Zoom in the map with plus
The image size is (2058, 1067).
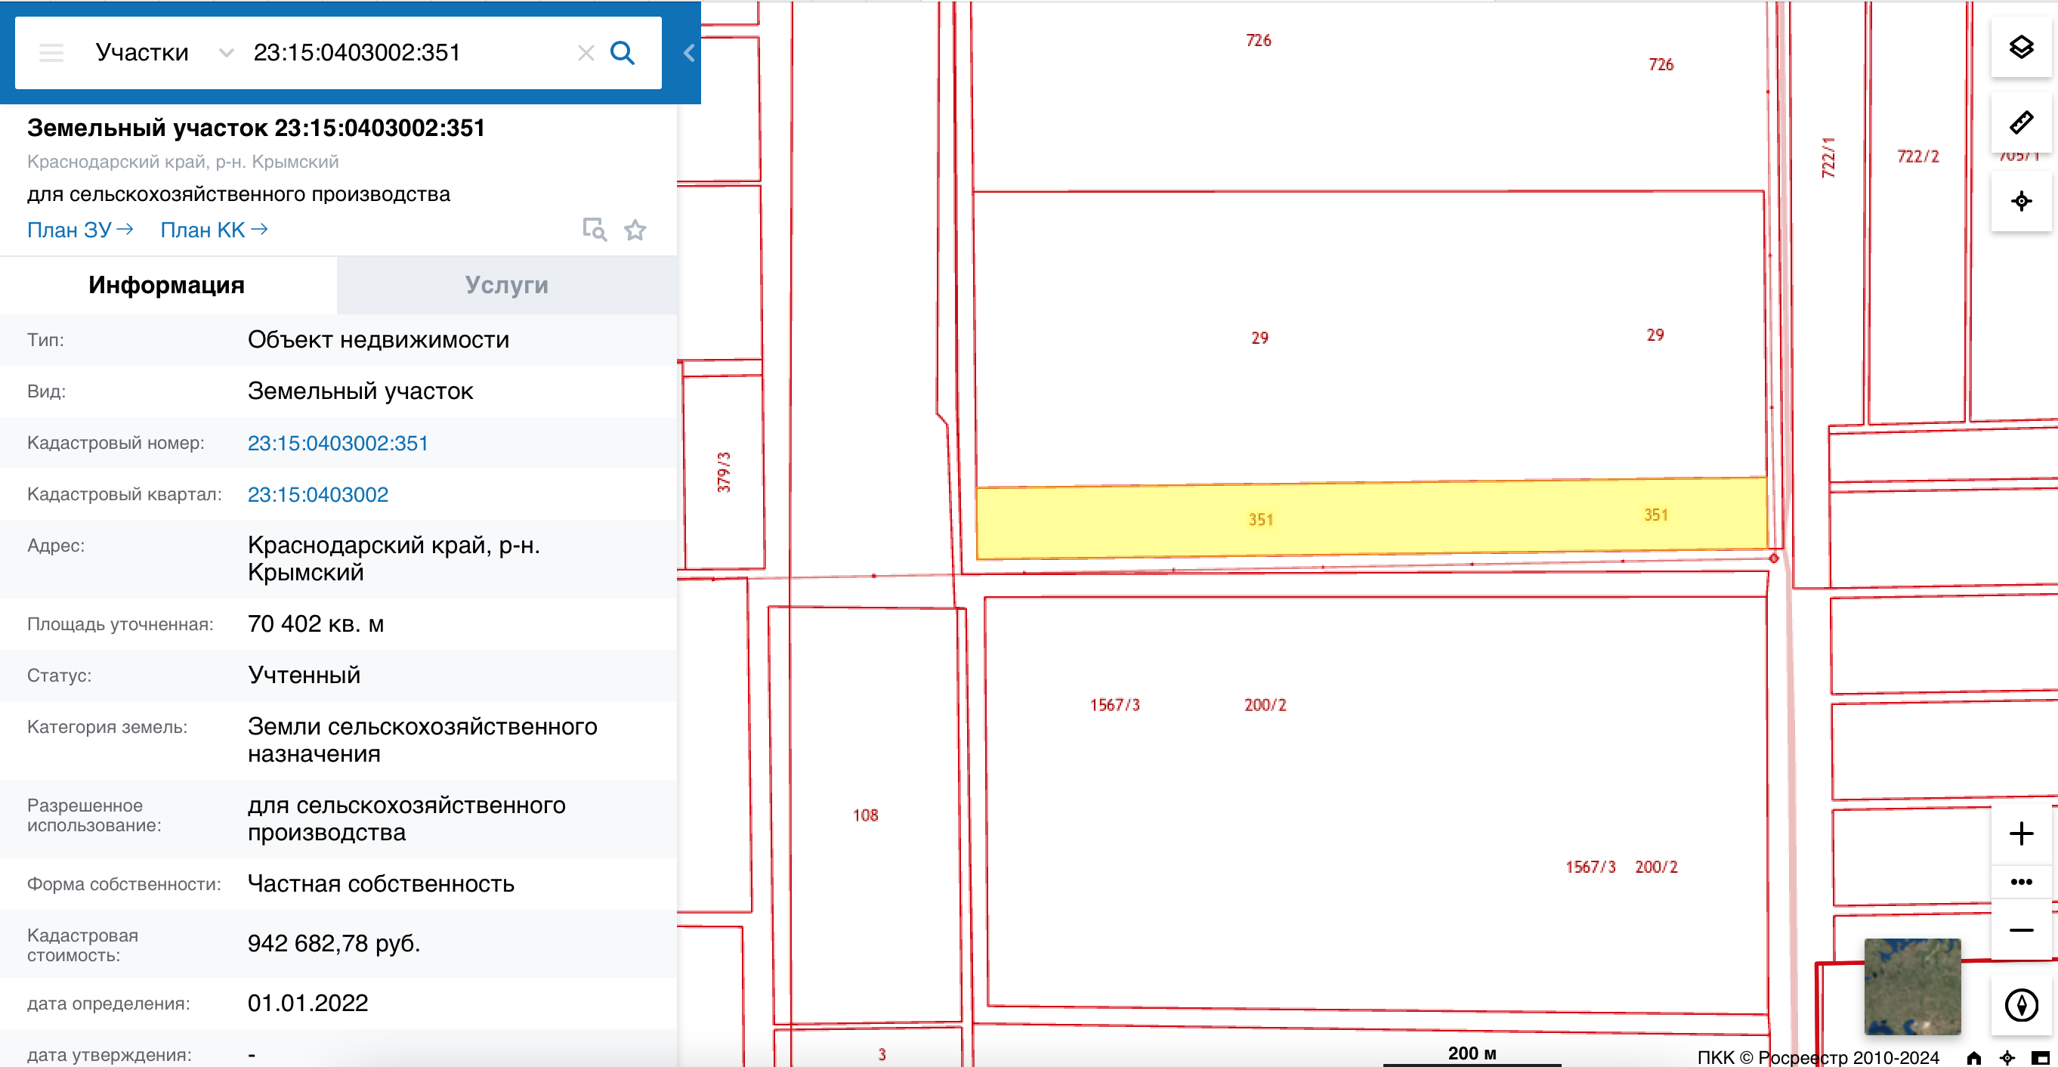(x=2020, y=833)
